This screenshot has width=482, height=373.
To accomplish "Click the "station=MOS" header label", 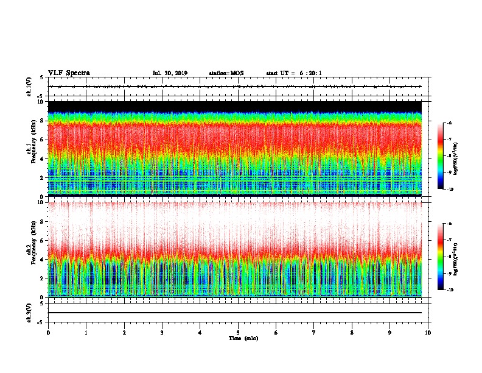I will tap(226, 73).
